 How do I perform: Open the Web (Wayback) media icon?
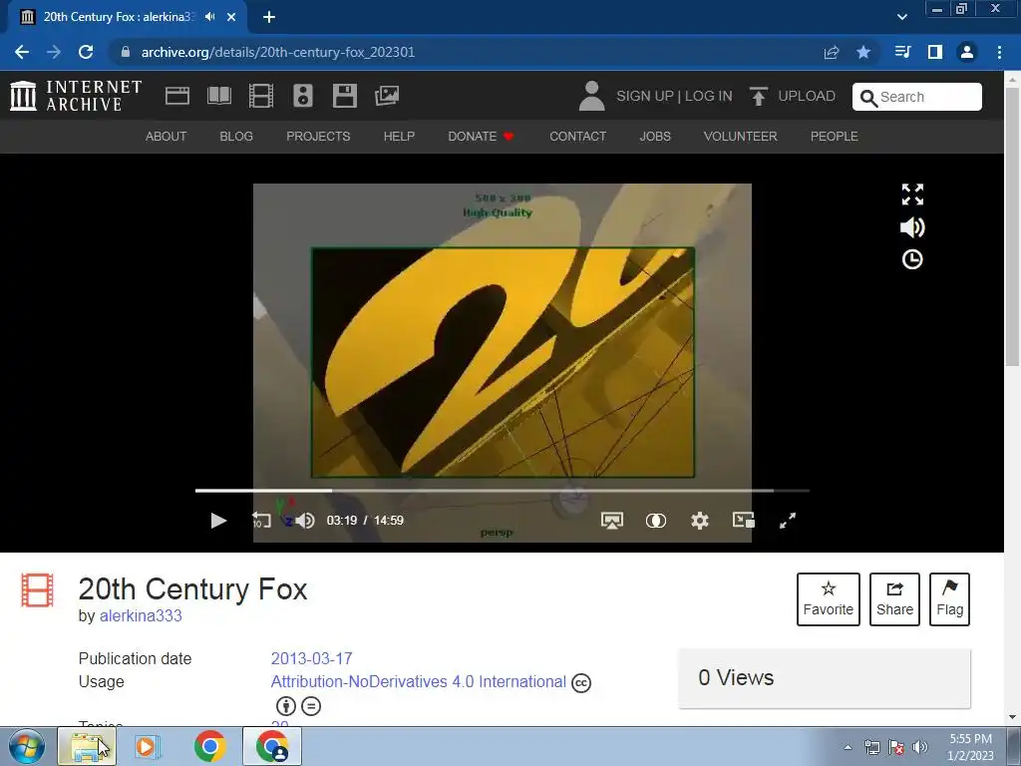(x=177, y=96)
